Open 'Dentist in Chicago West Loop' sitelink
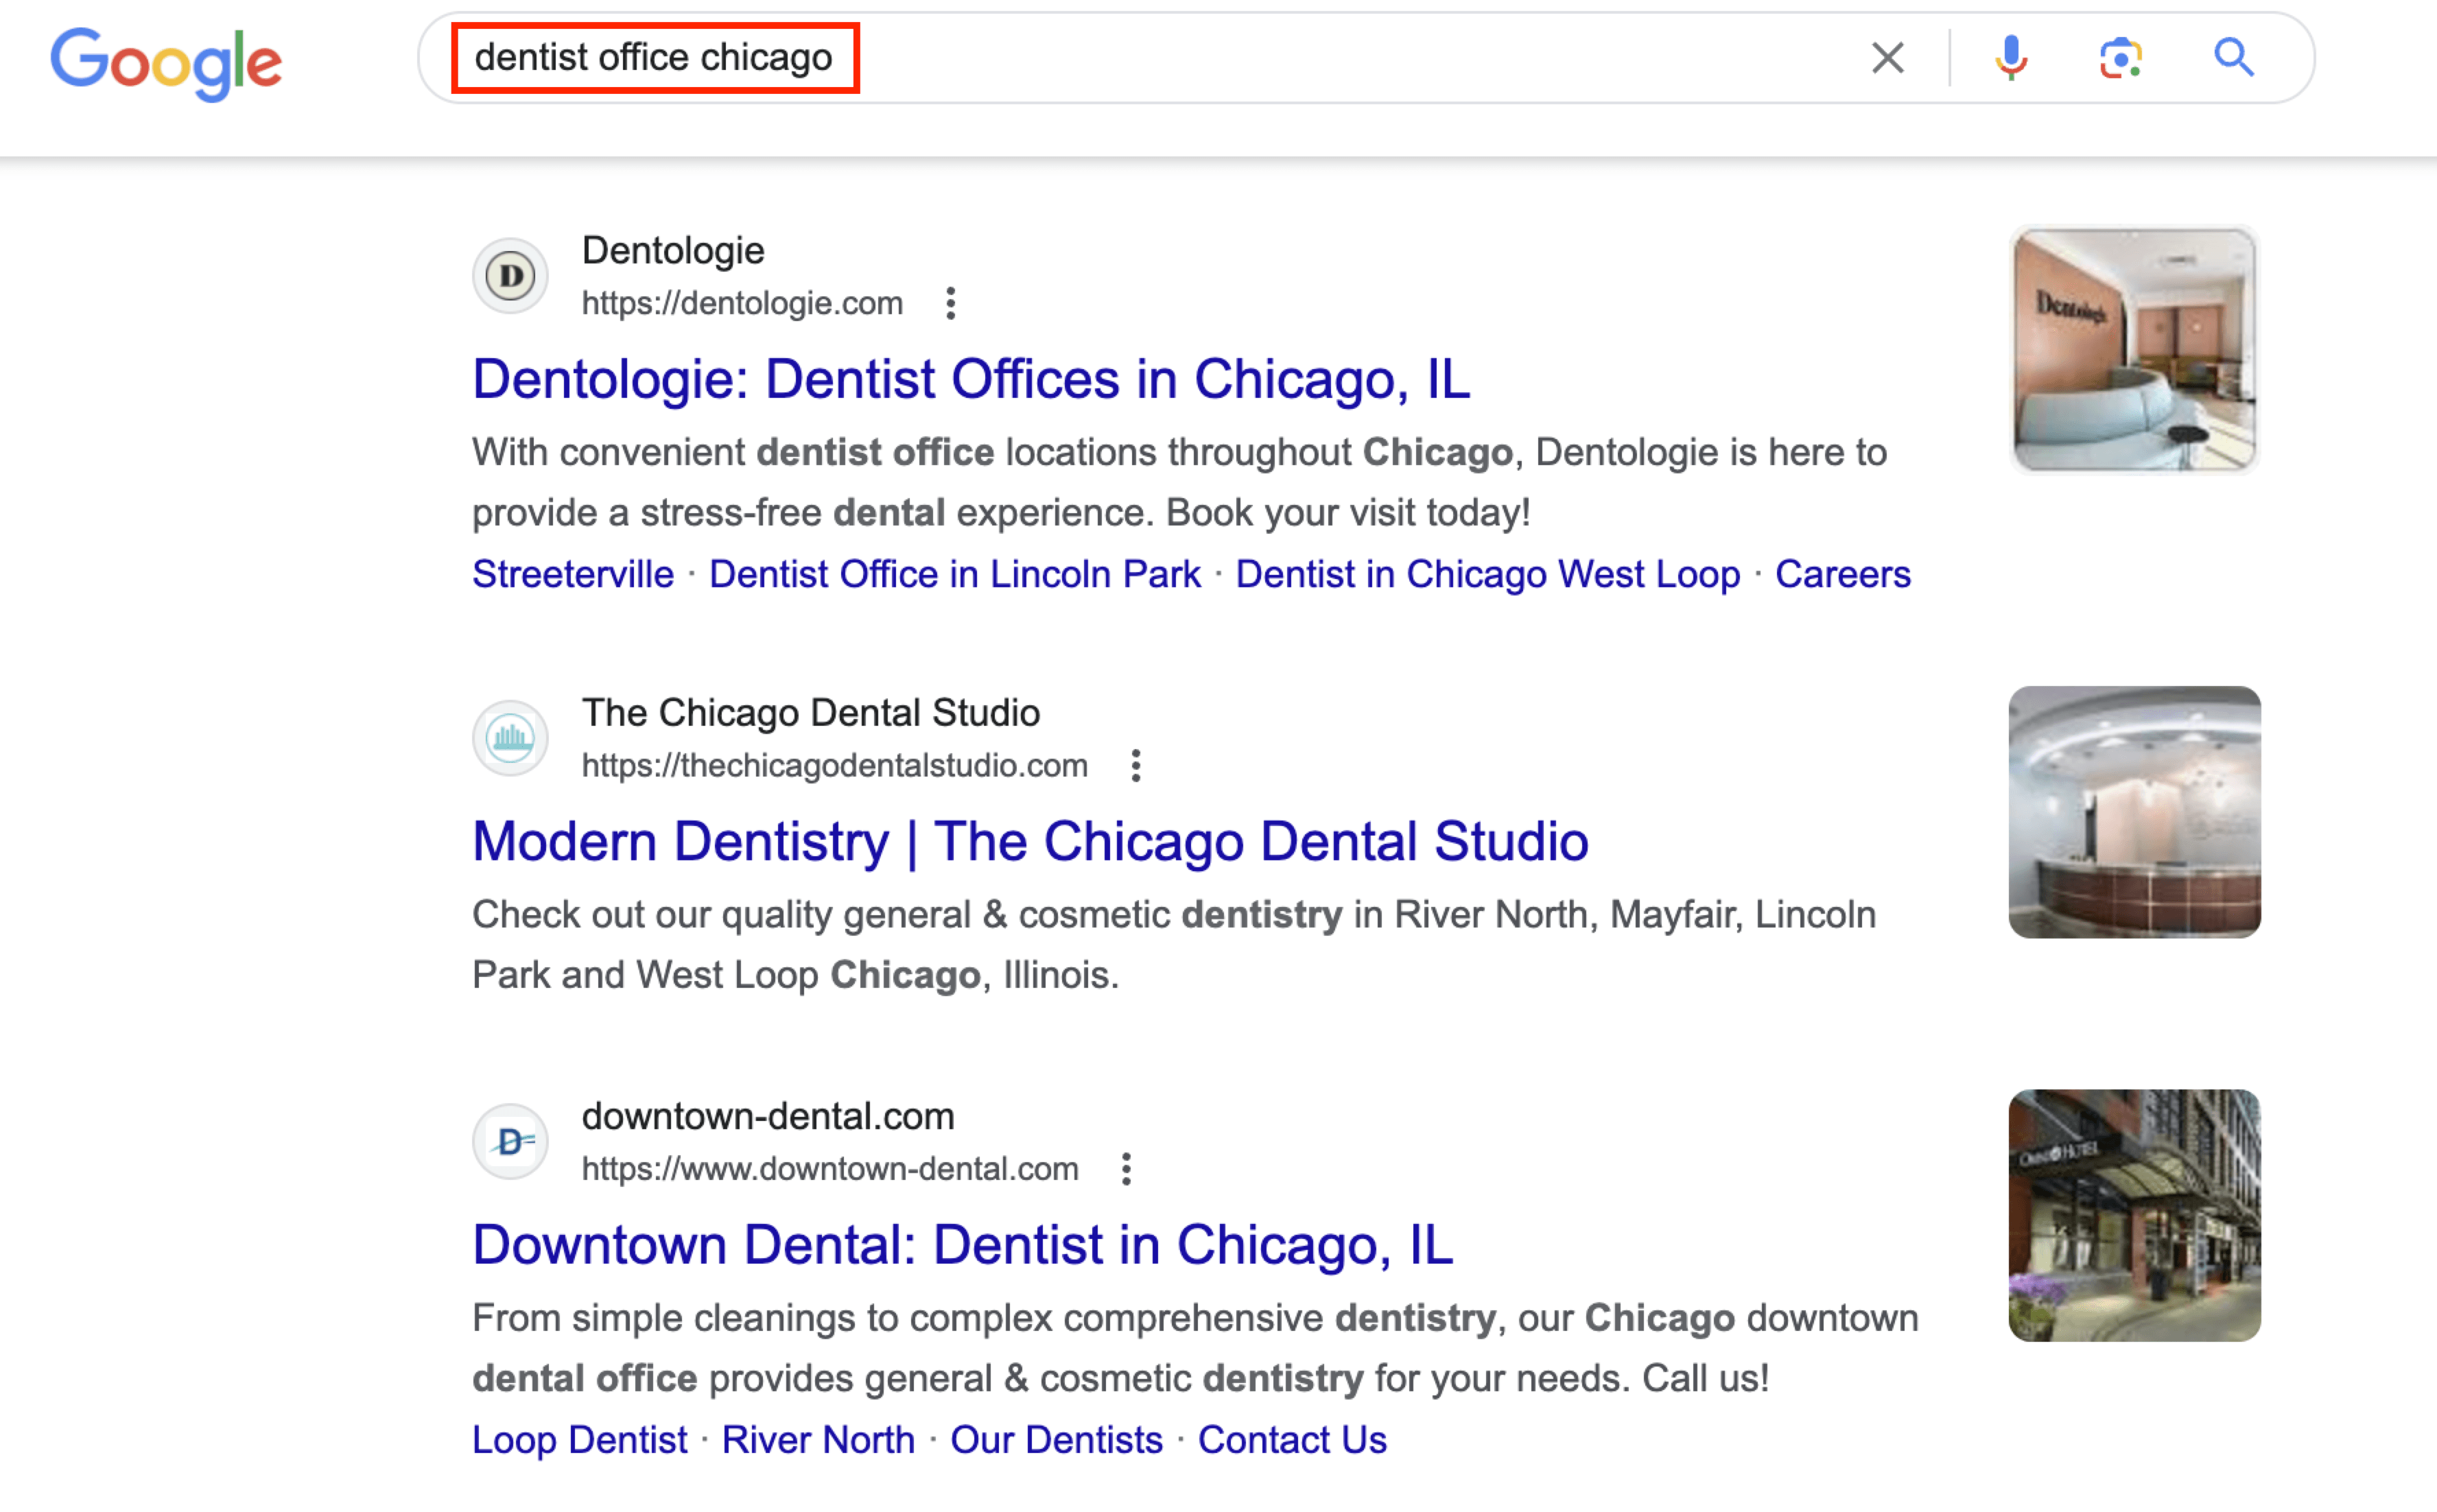The width and height of the screenshot is (2437, 1512). point(1488,575)
